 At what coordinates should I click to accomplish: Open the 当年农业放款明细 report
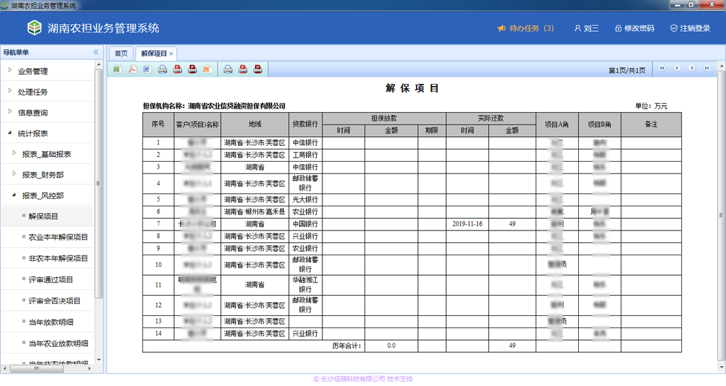point(58,344)
